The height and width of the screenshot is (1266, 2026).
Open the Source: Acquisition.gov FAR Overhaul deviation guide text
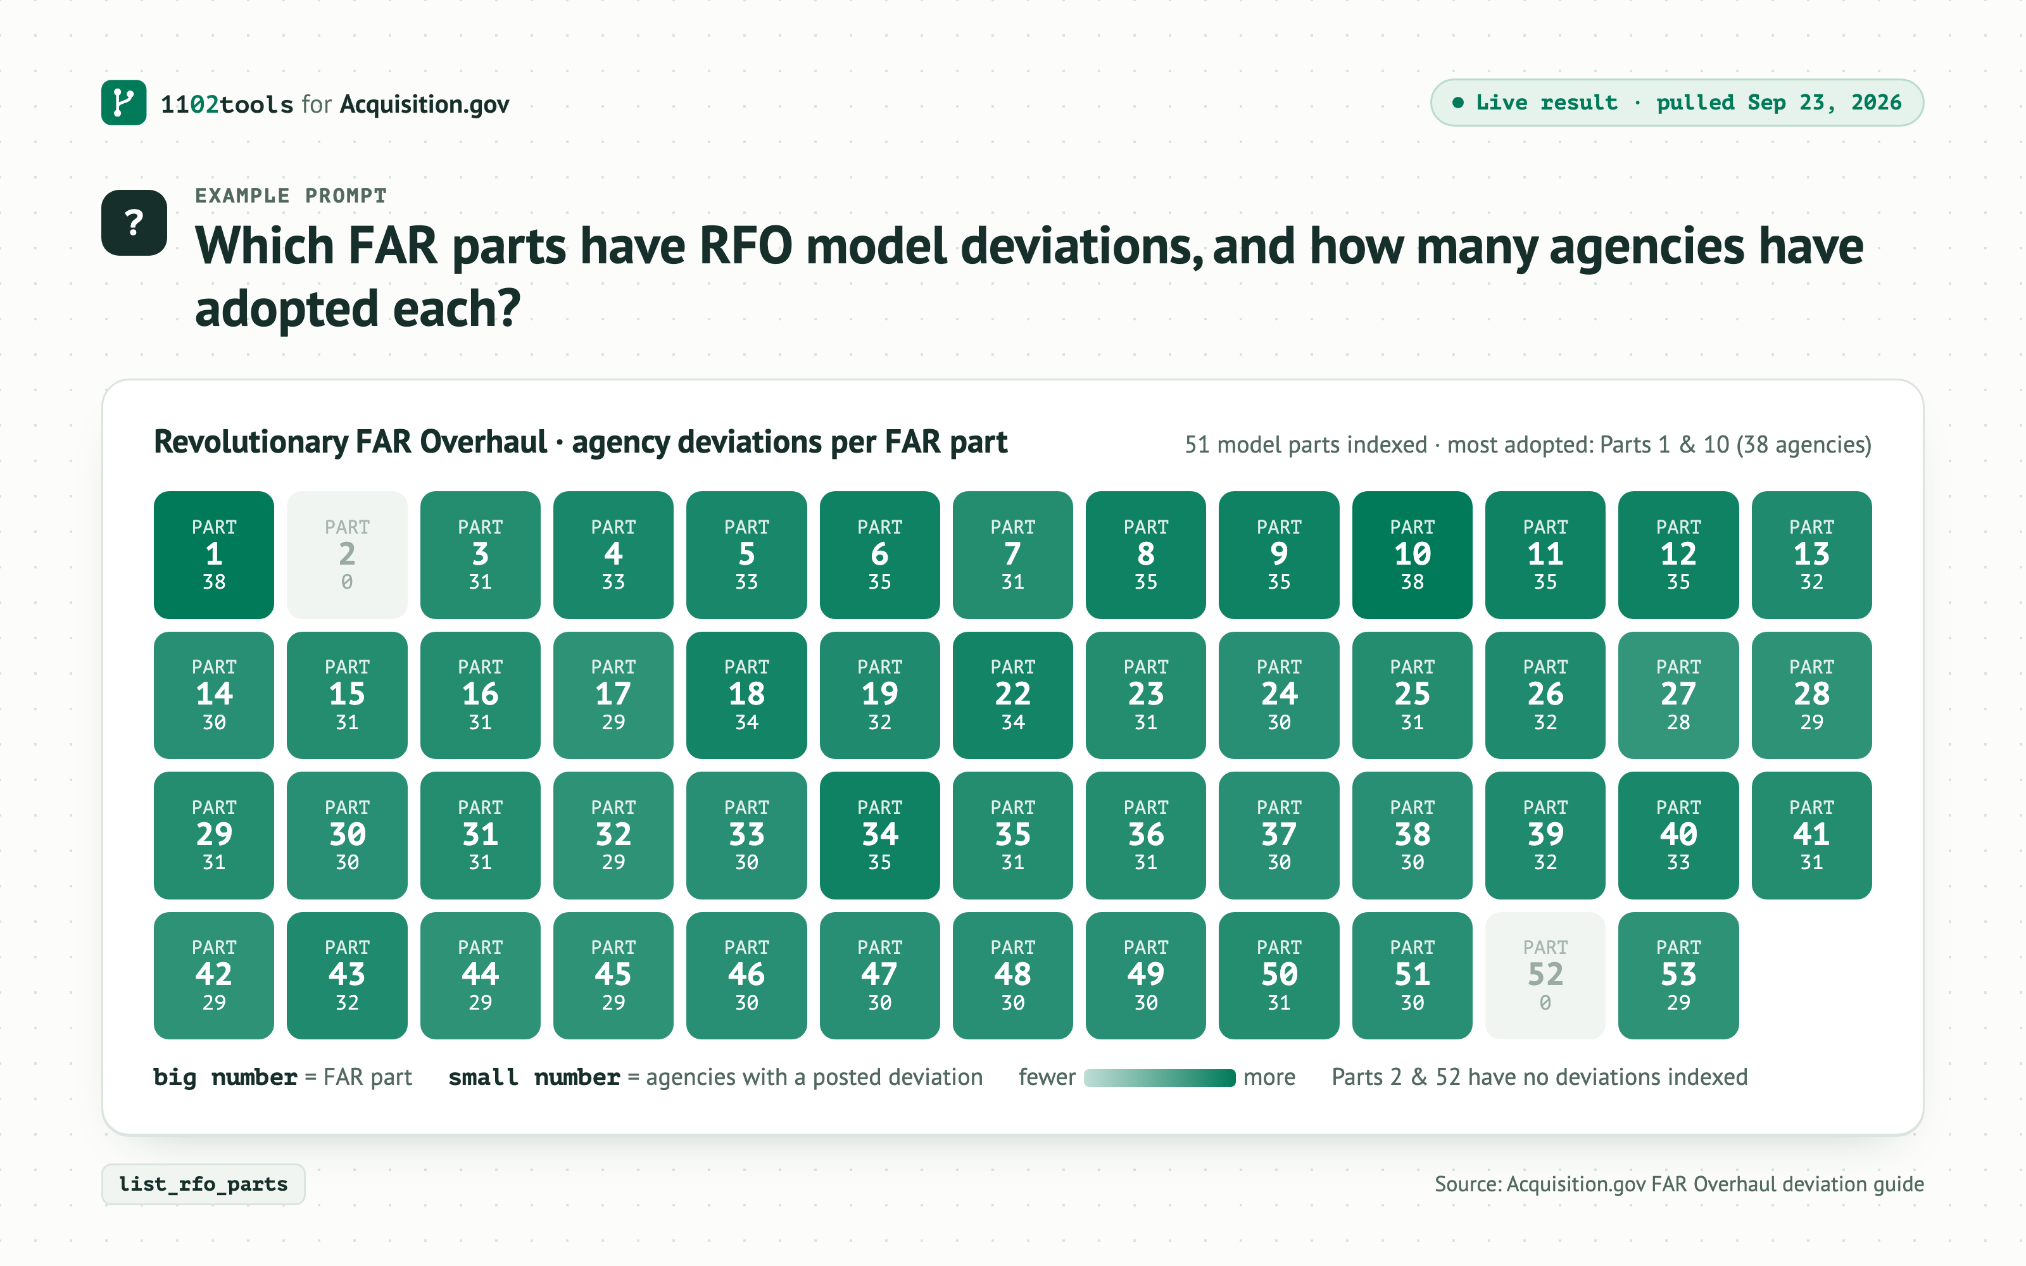click(1678, 1184)
